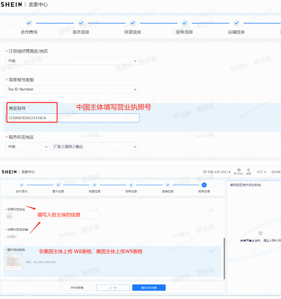This screenshot has width=281, height=299.
Task: Click the SHEIN logo in the lower page header
Action: pos(9,172)
